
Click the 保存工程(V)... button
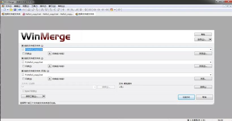pyautogui.click(x=32, y=96)
